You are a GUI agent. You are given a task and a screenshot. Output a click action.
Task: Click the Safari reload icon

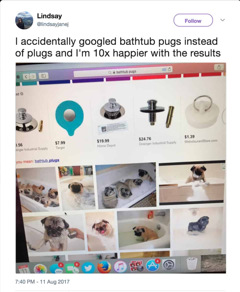[x=169, y=70]
